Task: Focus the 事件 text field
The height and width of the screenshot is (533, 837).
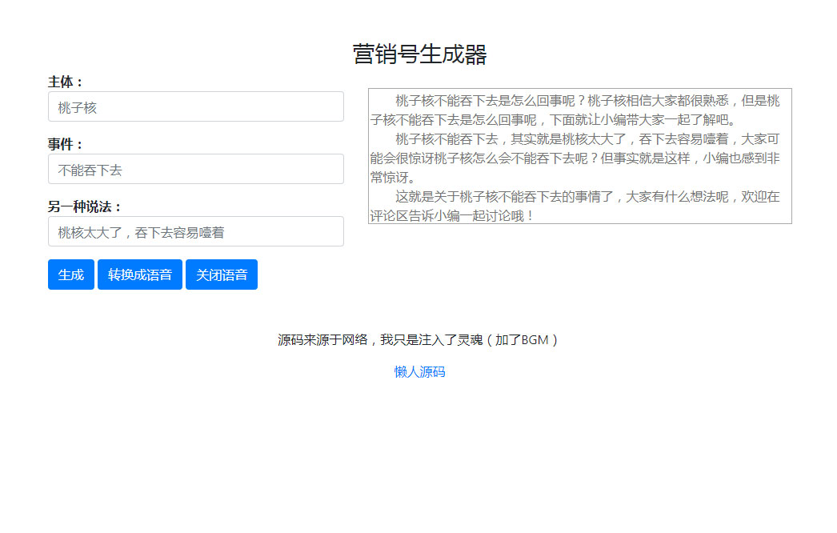Action: 196,169
